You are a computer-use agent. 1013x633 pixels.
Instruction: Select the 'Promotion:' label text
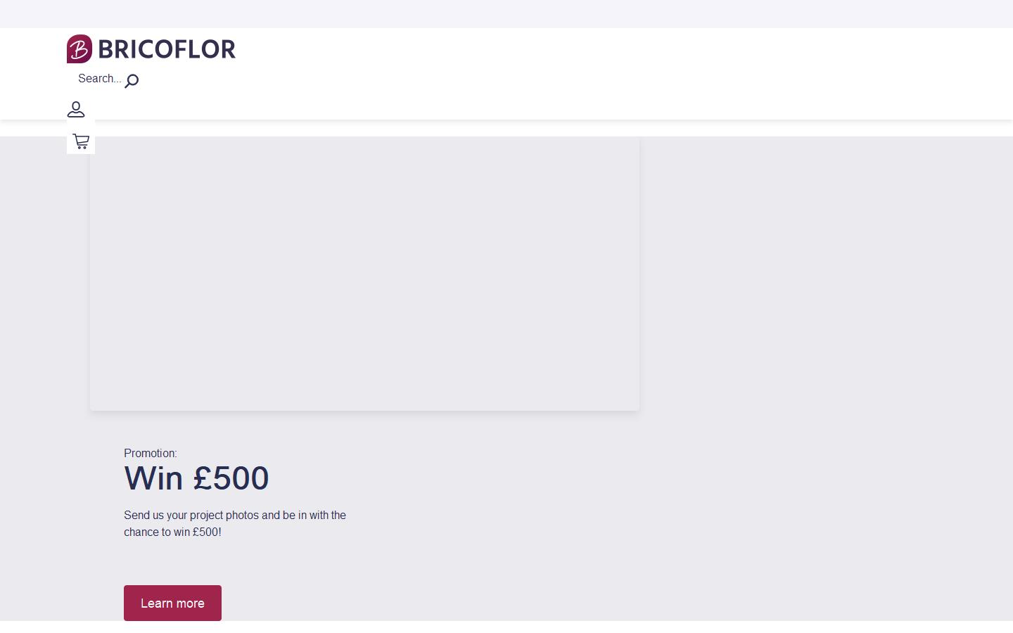pyautogui.click(x=150, y=453)
